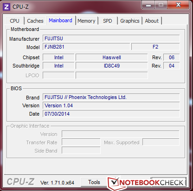
Task: Click the chipset Haswell field
Action: click(112, 57)
